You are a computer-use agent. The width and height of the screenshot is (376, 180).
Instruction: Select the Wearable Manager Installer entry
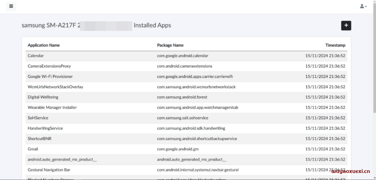coord(52,108)
